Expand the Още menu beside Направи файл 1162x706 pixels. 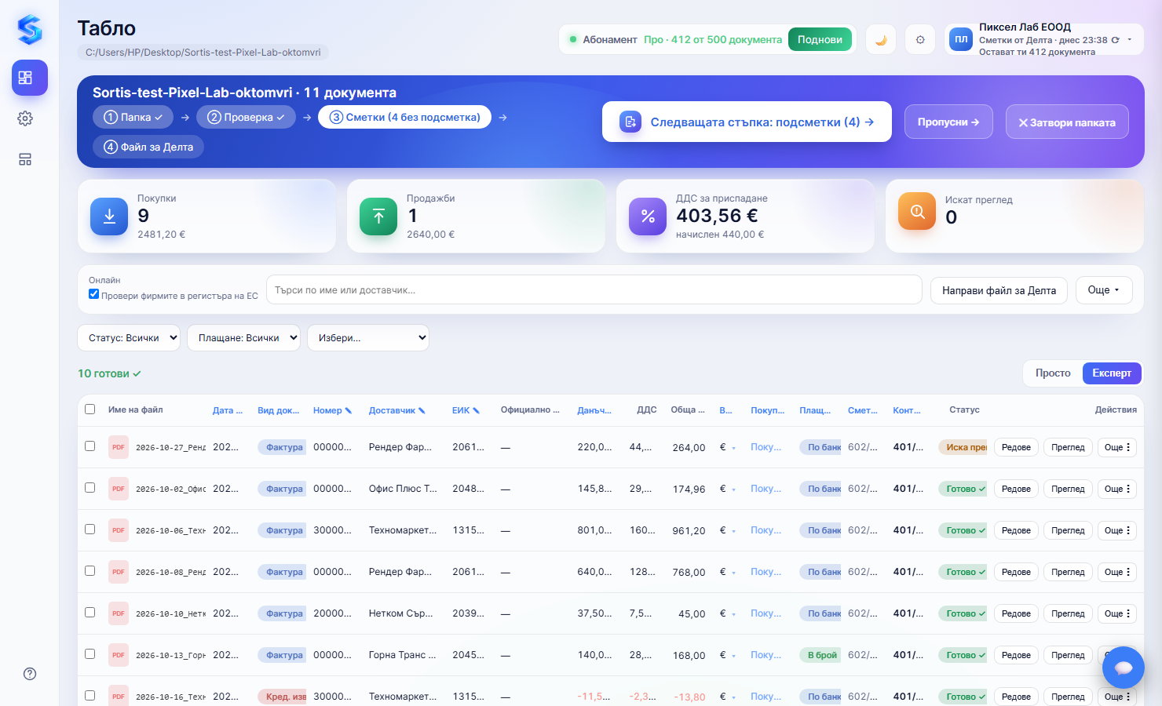click(x=1104, y=290)
